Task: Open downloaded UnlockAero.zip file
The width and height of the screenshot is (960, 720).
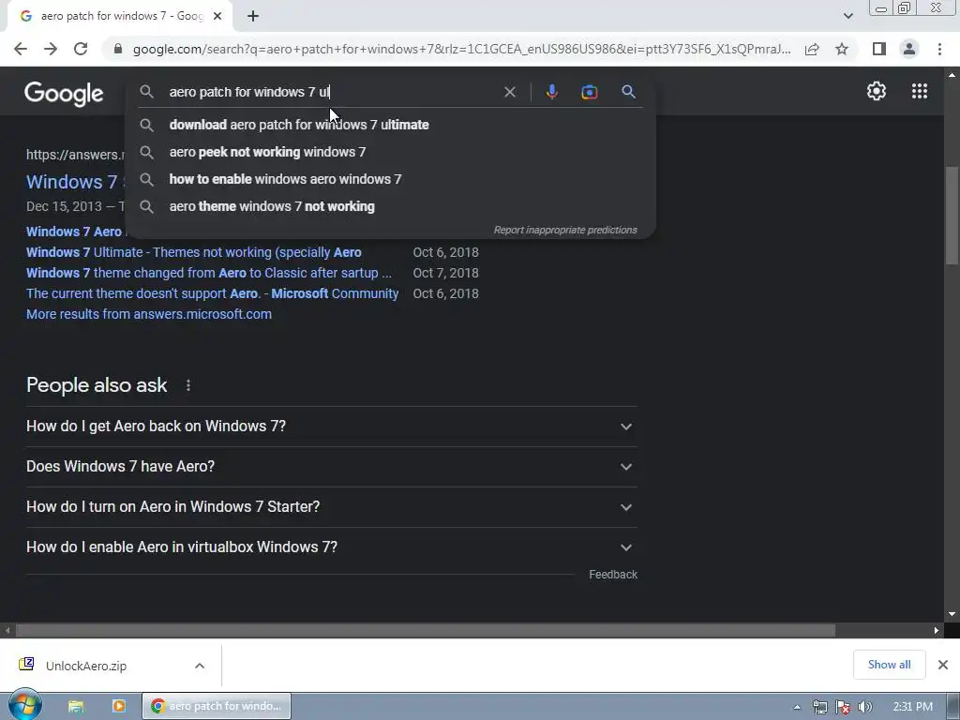Action: (x=85, y=666)
